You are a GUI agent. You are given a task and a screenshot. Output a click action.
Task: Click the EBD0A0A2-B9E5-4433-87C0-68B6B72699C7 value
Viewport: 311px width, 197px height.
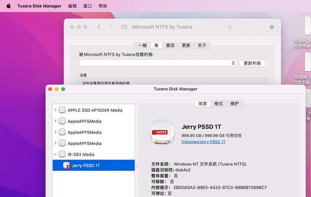220,188
